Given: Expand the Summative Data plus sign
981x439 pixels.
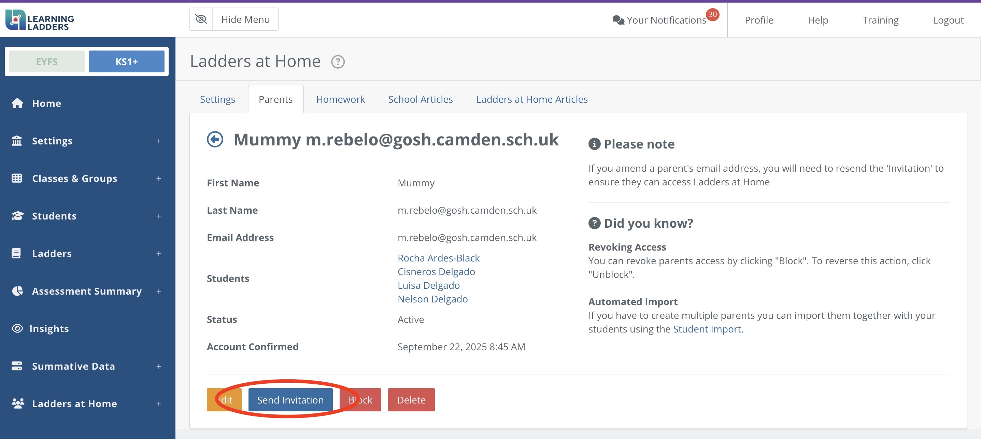Looking at the screenshot, I should [x=158, y=366].
